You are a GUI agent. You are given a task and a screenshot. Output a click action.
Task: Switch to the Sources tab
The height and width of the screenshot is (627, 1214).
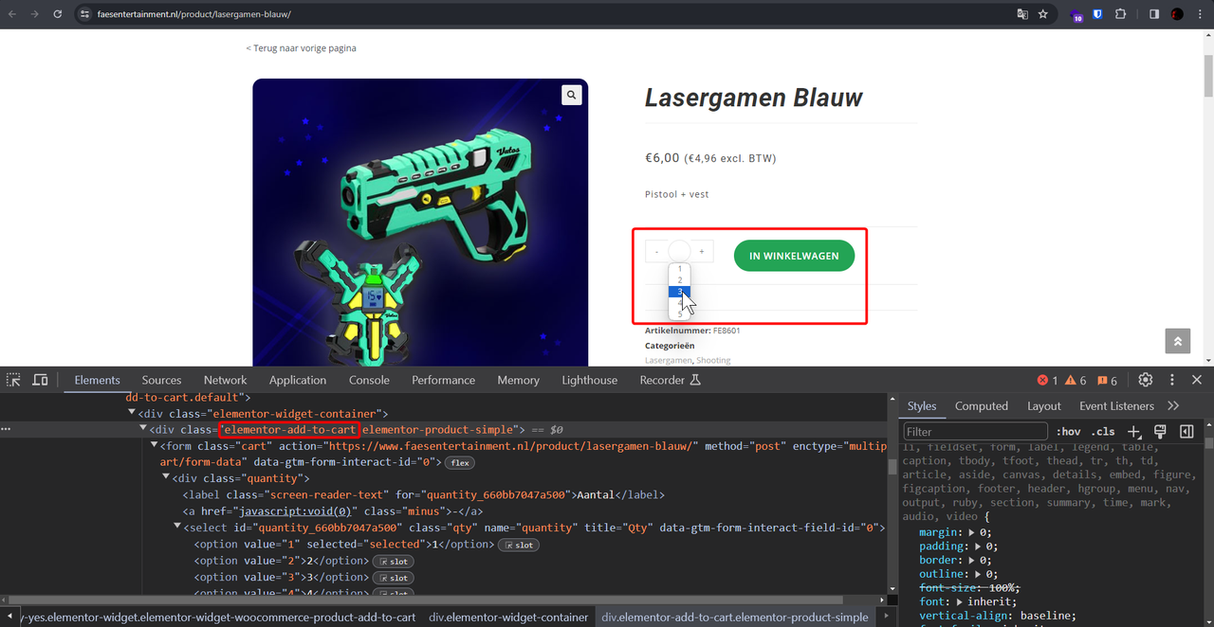(161, 380)
